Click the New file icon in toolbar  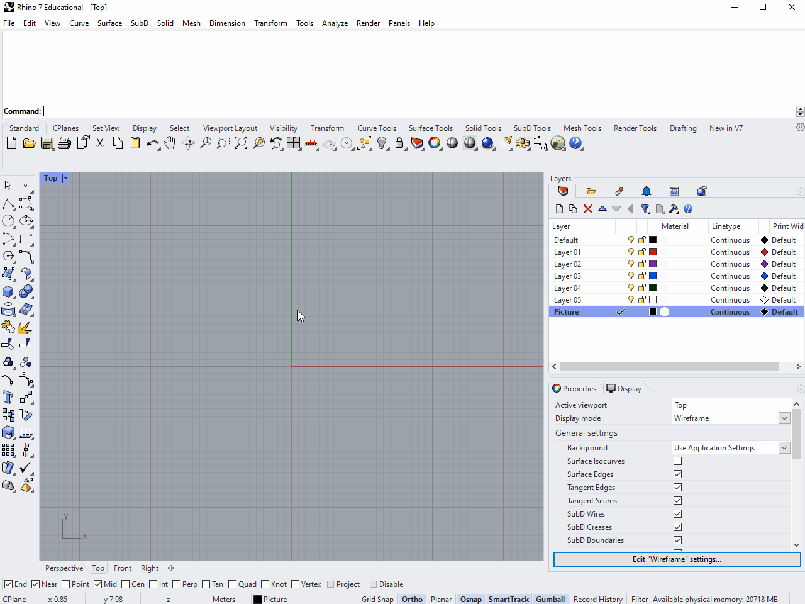[x=11, y=143]
